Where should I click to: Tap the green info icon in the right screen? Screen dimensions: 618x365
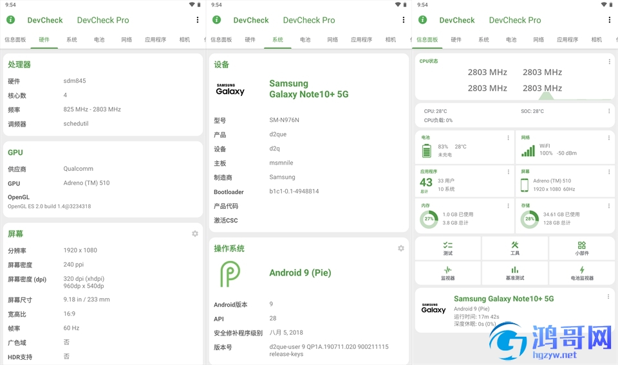[422, 20]
